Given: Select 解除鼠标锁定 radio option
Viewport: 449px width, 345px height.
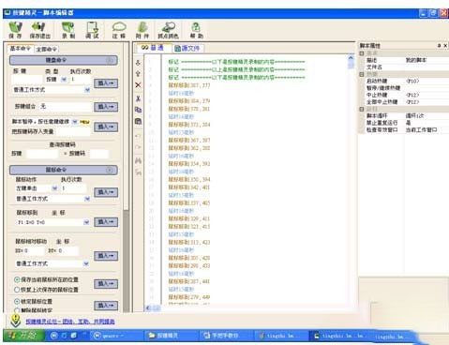Looking at the screenshot, I should (x=17, y=310).
